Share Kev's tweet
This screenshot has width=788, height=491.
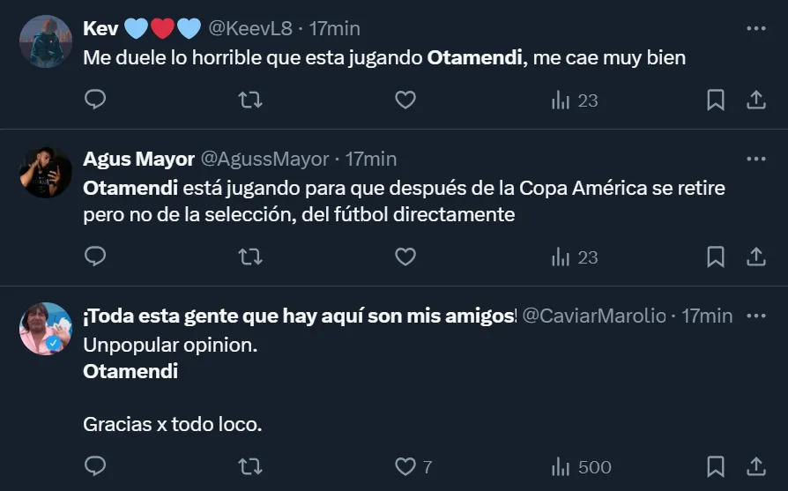756,100
